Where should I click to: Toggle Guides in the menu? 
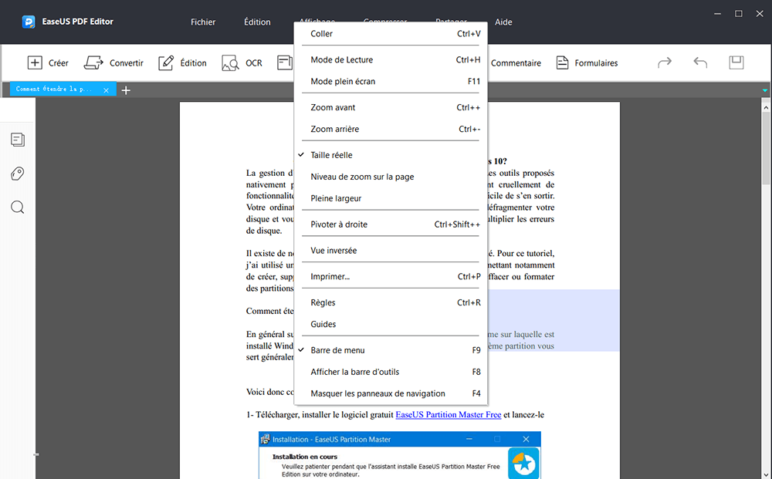[x=391, y=324]
